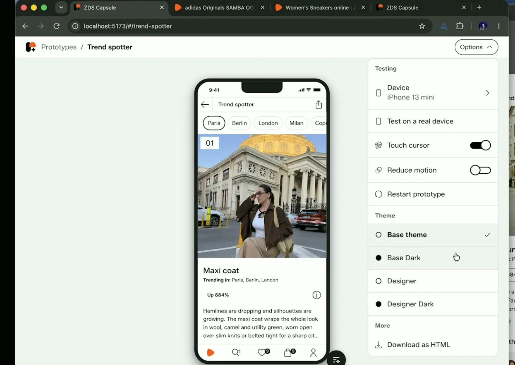The image size is (515, 365).
Task: Select the Base theme option
Action: click(x=433, y=235)
